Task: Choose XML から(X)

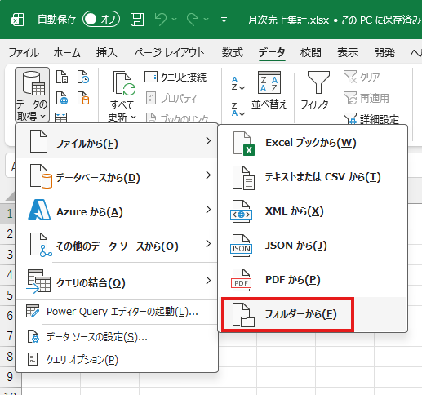Action: click(313, 211)
